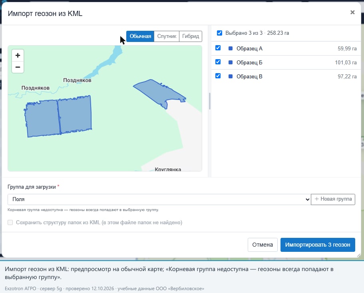Click the Образец Б color swatch
The image size is (364, 293).
[x=231, y=62]
